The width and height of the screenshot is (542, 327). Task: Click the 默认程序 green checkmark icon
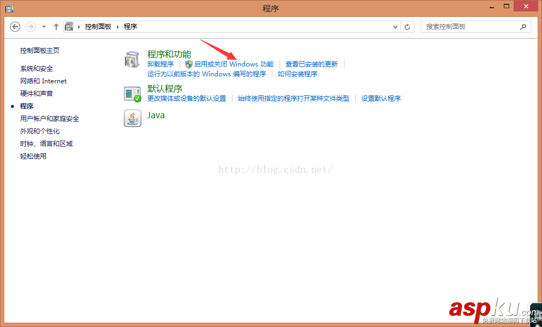(x=132, y=93)
